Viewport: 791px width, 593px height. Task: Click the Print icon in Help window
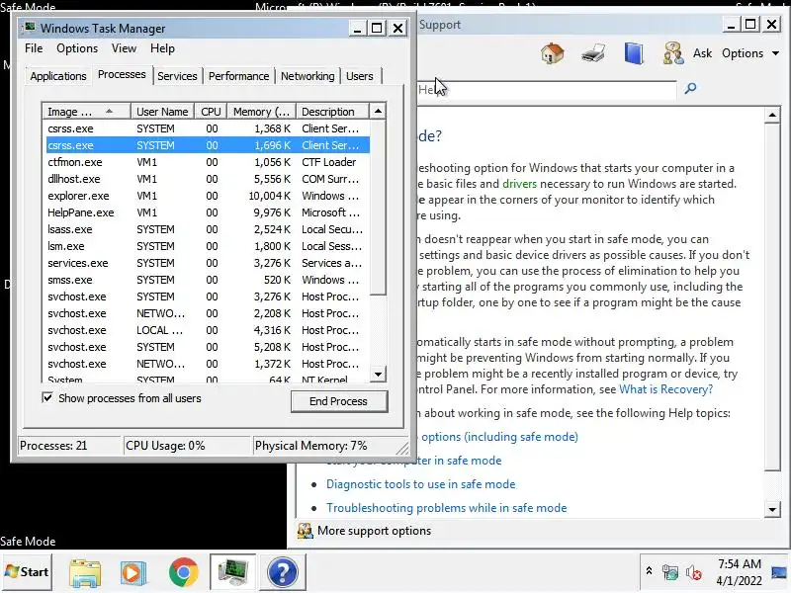593,53
